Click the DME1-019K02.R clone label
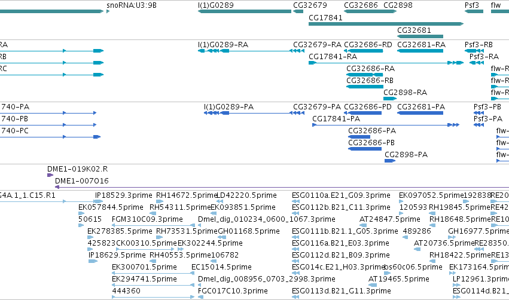Image resolution: width=509 pixels, height=300 pixels. (x=77, y=169)
